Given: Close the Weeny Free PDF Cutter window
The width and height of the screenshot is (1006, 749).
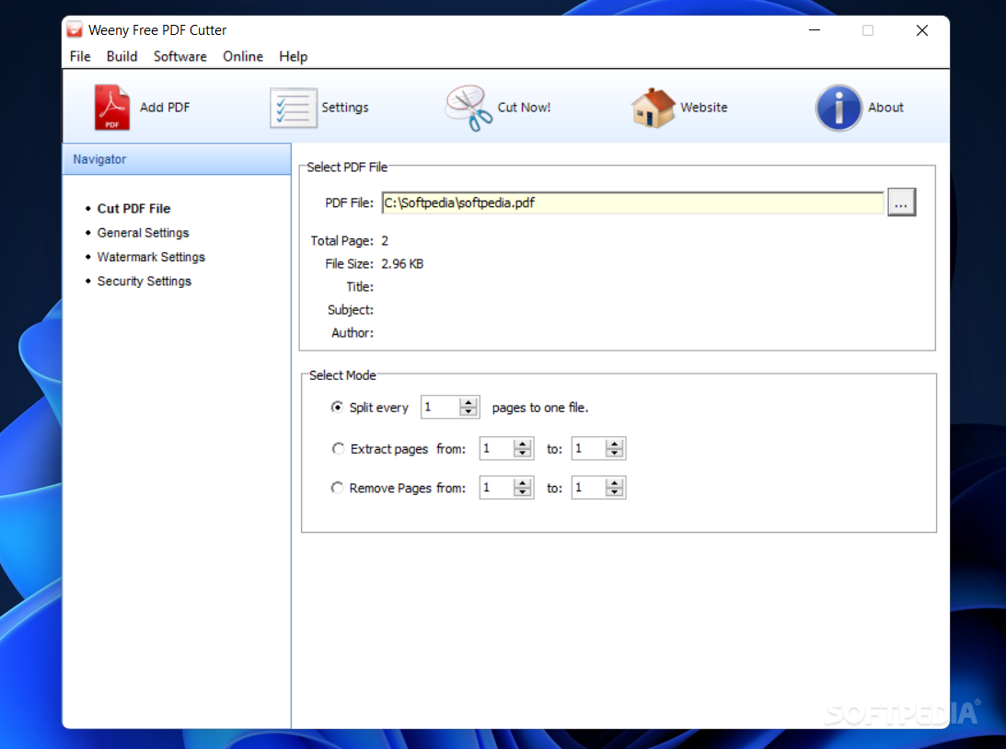Looking at the screenshot, I should (x=922, y=30).
